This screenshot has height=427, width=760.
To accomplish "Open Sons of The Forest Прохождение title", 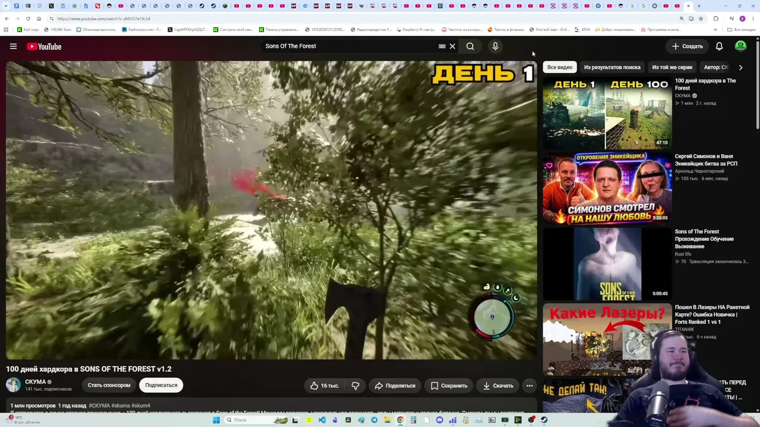I will [x=704, y=239].
